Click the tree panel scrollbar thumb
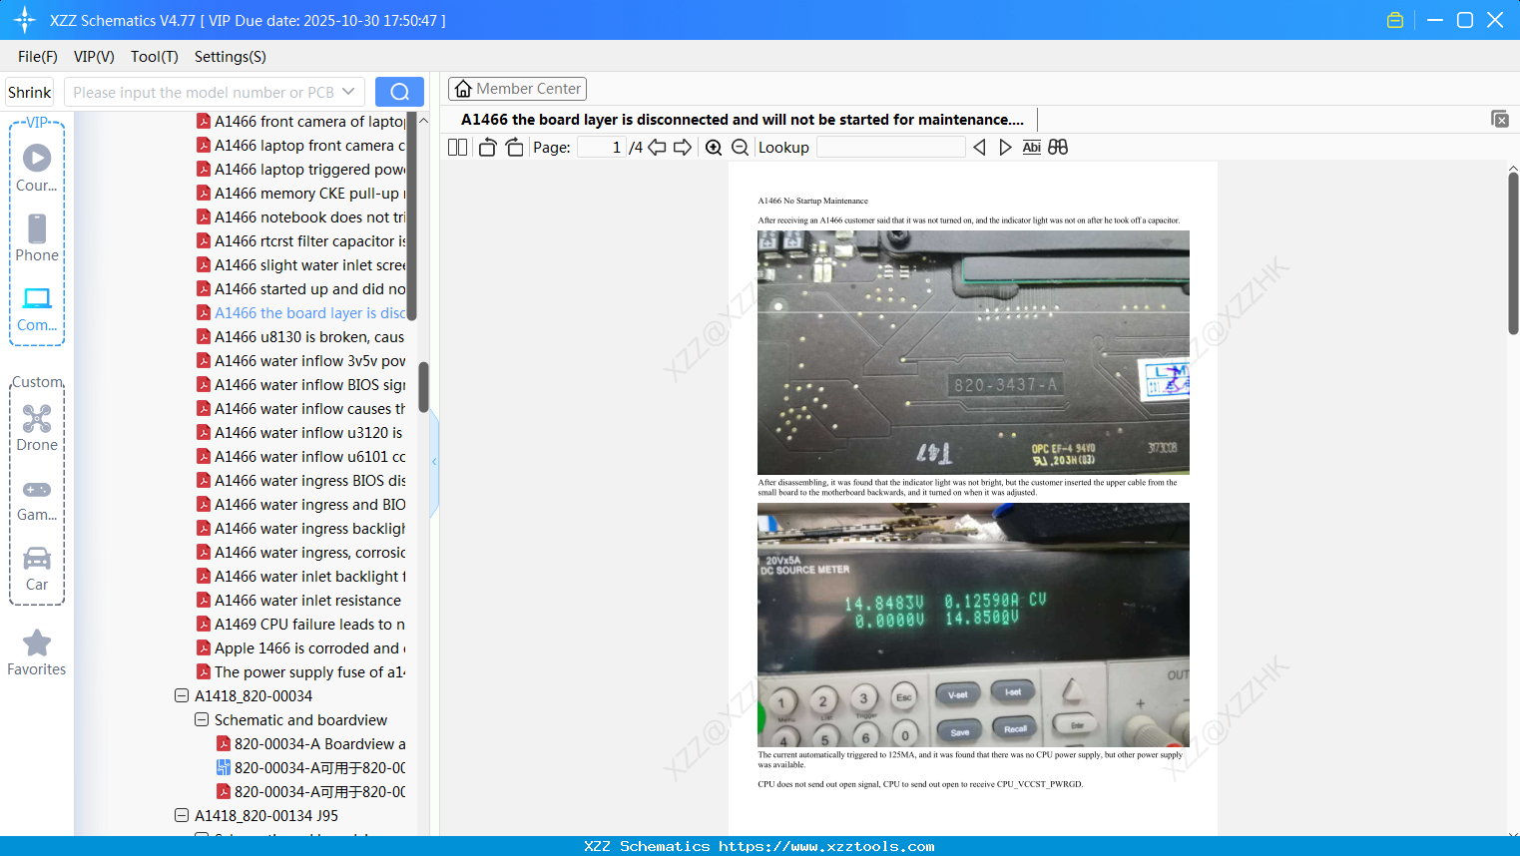This screenshot has width=1520, height=856. (423, 387)
